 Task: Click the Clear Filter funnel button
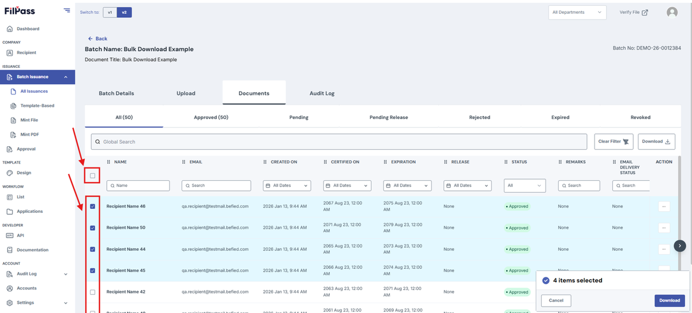point(614,142)
